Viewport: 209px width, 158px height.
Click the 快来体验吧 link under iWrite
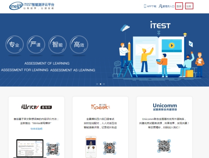[36, 129]
